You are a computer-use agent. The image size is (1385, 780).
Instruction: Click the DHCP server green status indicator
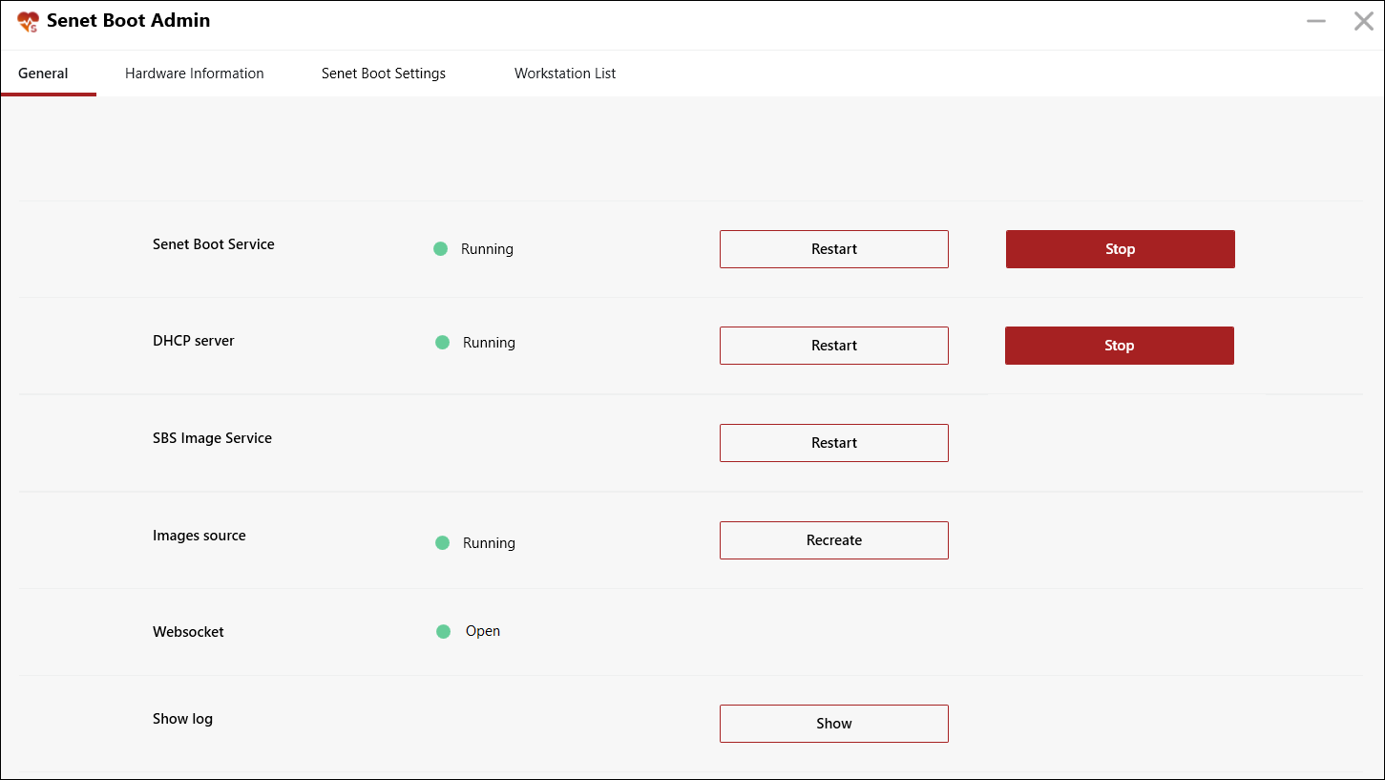point(442,343)
